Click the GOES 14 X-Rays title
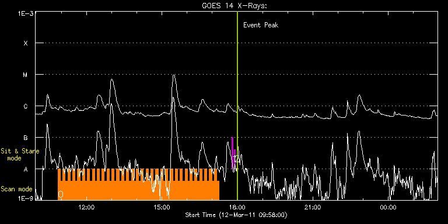The height and width of the screenshot is (224, 448). 235,5
